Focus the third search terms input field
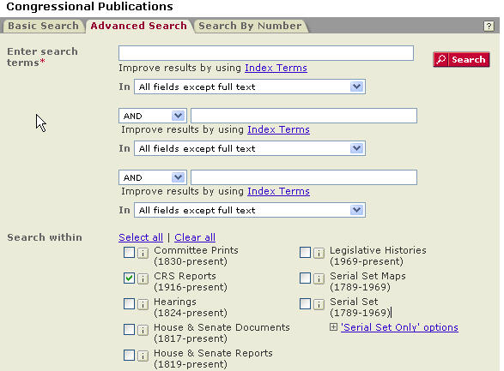Image resolution: width=504 pixels, height=371 pixels. click(304, 177)
